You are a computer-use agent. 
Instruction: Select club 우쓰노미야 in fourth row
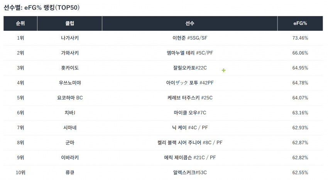coord(70,83)
